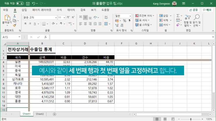Select the Sheet2 worksheet tab
This screenshot has height=121, width=216.
[40, 114]
